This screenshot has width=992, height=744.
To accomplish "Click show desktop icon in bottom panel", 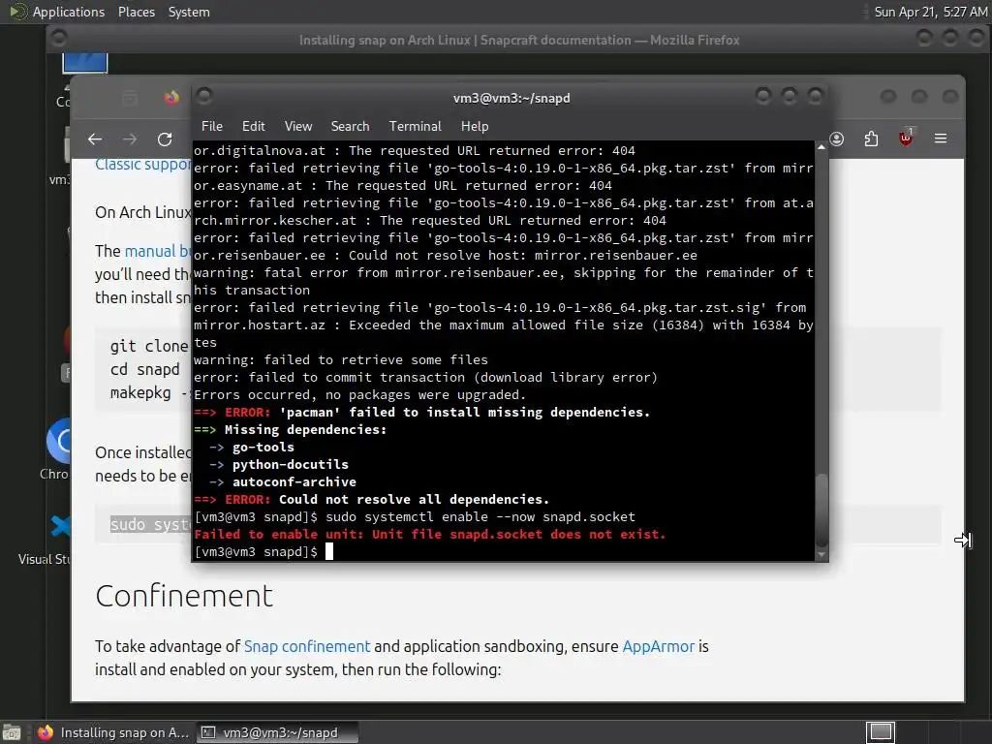I will coord(12,732).
